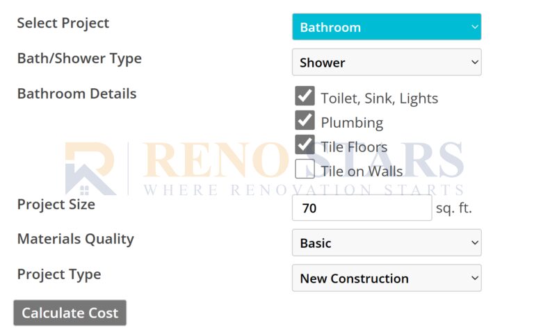Expand the Project Type New Construction dropdown
Image resolution: width=534 pixels, height=334 pixels.
click(x=386, y=278)
